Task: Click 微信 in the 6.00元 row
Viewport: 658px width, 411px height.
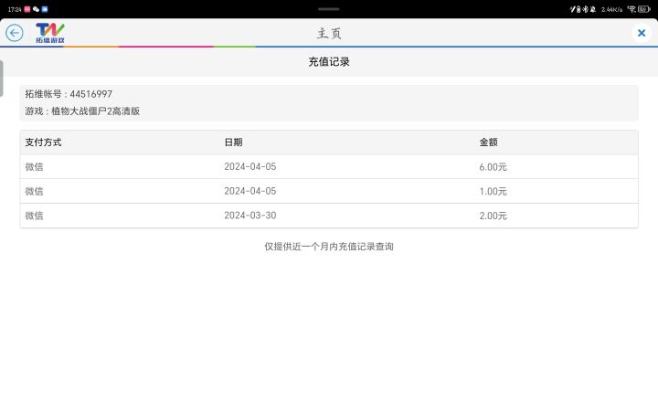Action: pos(34,167)
